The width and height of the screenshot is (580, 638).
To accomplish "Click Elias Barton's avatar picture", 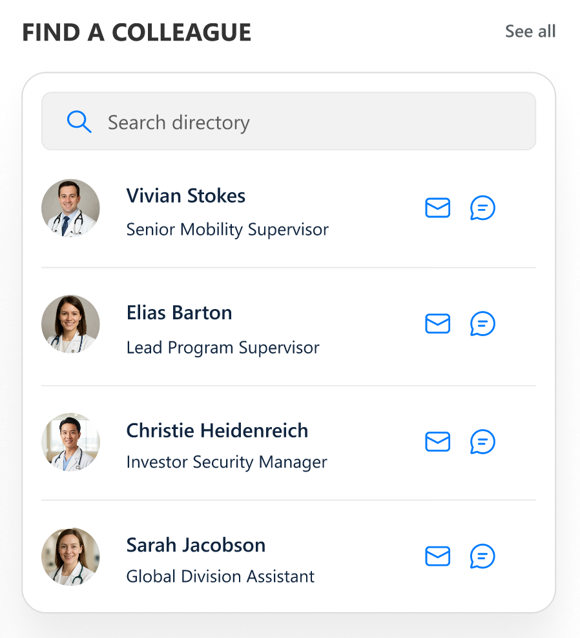I will [70, 324].
